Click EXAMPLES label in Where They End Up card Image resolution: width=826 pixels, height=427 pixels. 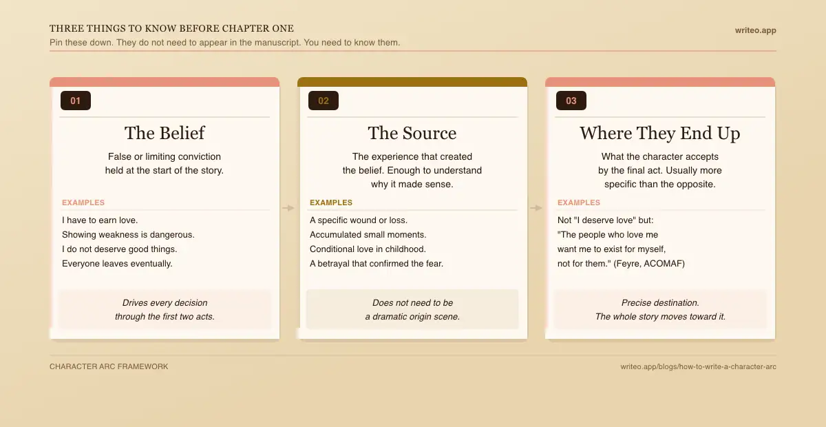coord(579,202)
